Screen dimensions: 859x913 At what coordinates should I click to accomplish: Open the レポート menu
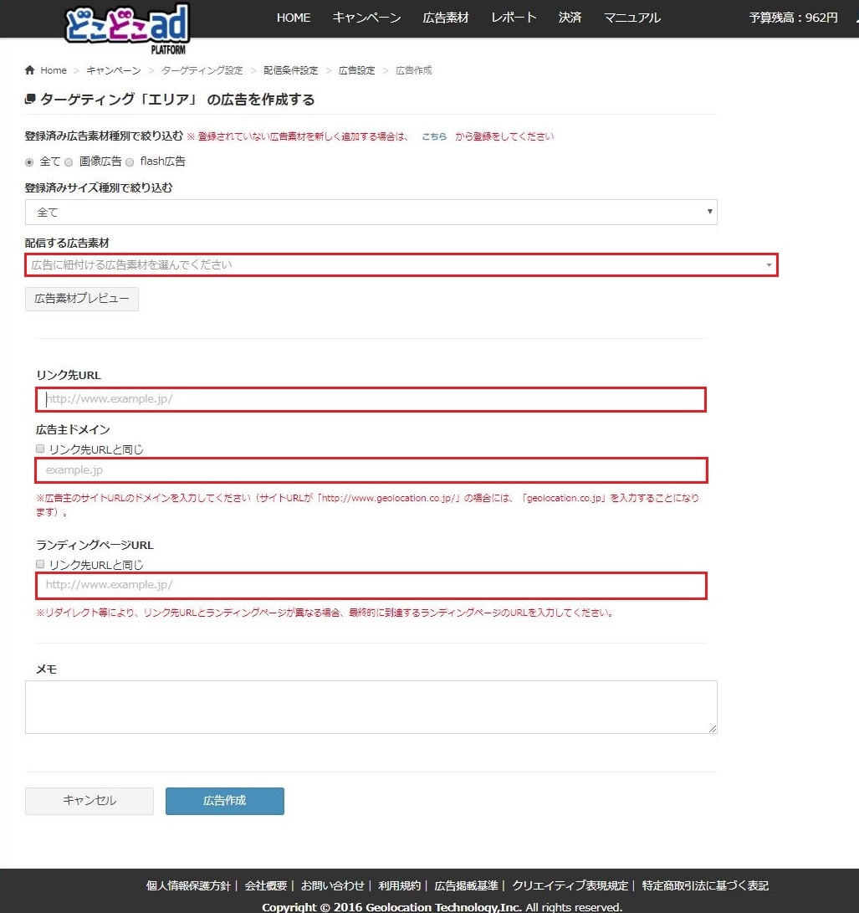click(x=514, y=18)
